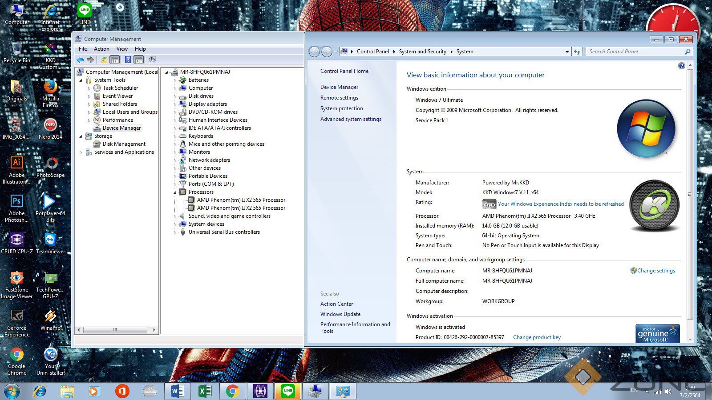Click the Scan for hardware changes icon

(x=152, y=60)
